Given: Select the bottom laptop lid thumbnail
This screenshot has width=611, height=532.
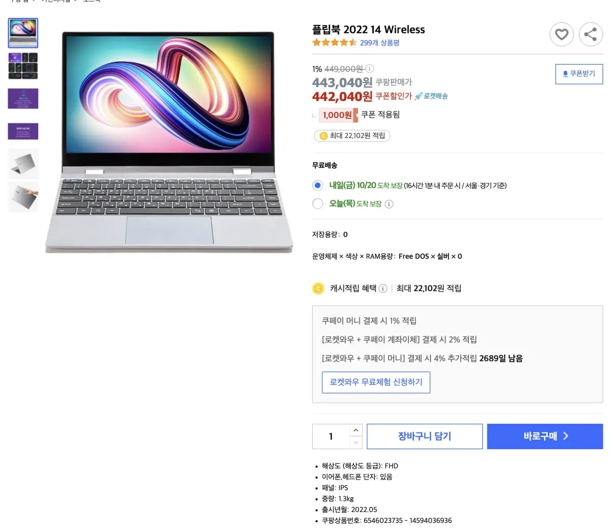Looking at the screenshot, I should tap(23, 197).
